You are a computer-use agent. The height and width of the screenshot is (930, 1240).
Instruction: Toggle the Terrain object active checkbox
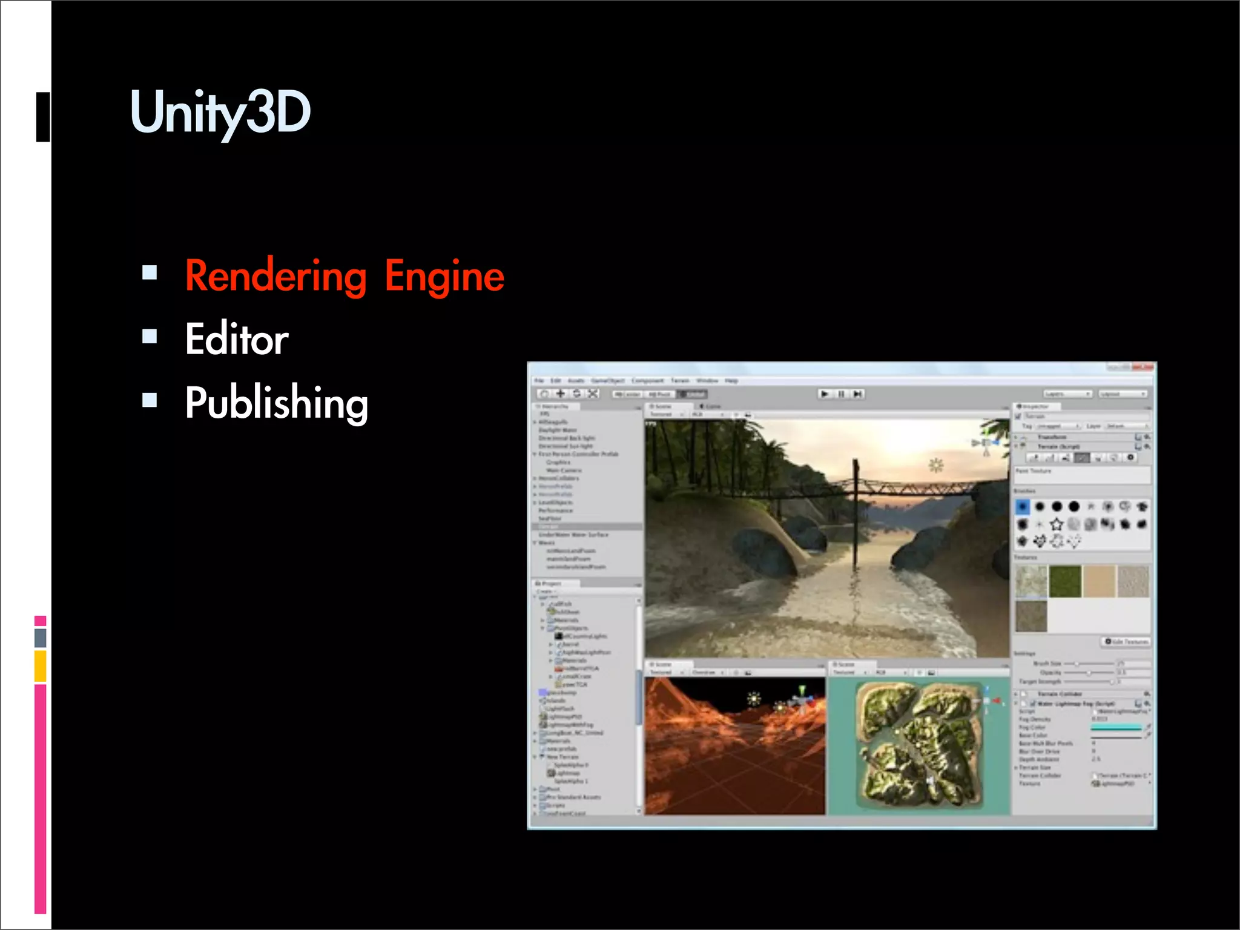(x=1018, y=417)
